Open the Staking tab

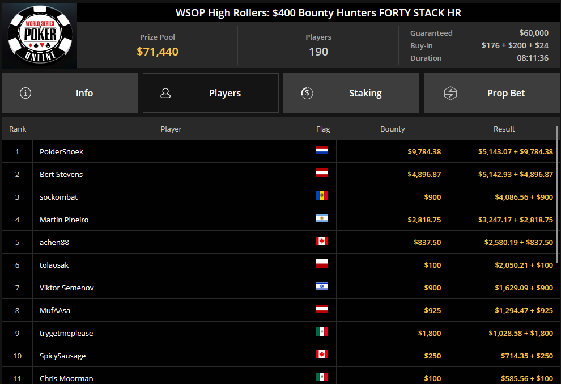[351, 93]
